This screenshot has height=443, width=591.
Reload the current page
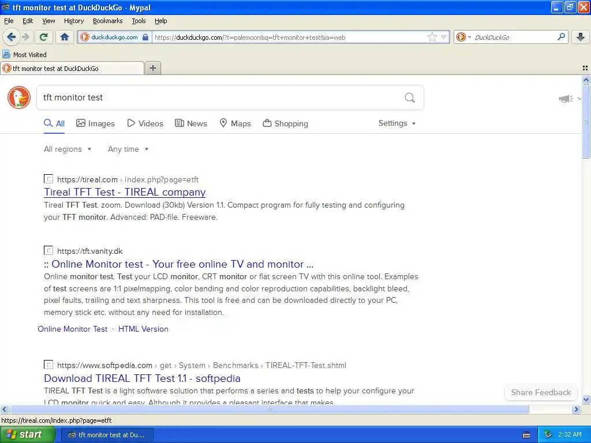pos(43,37)
